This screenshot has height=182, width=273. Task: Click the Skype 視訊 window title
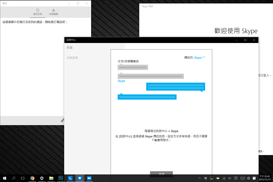coord(147,6)
